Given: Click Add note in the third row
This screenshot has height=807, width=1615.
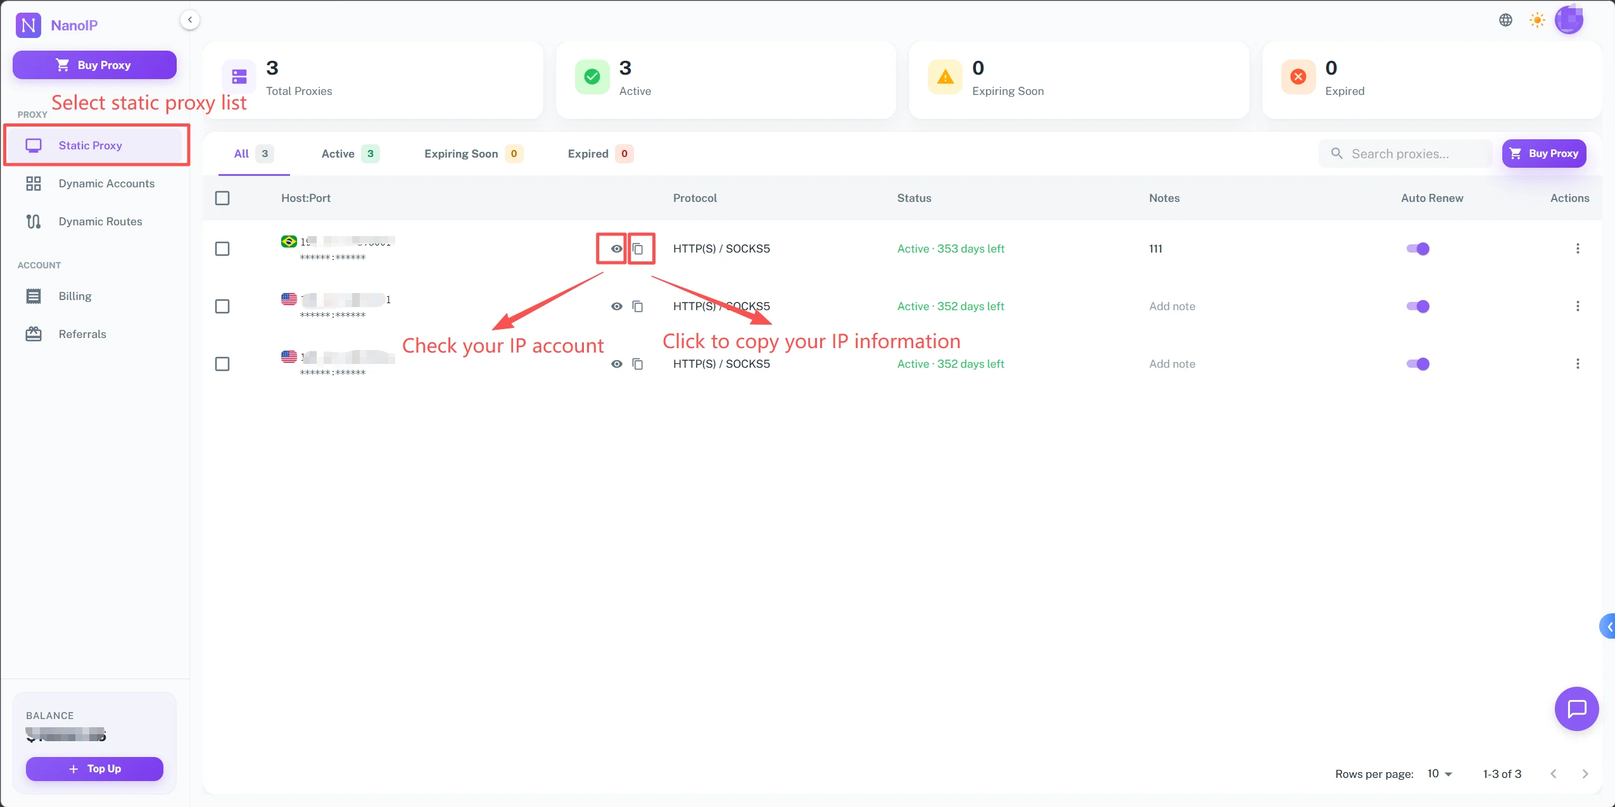Looking at the screenshot, I should pyautogui.click(x=1172, y=364).
